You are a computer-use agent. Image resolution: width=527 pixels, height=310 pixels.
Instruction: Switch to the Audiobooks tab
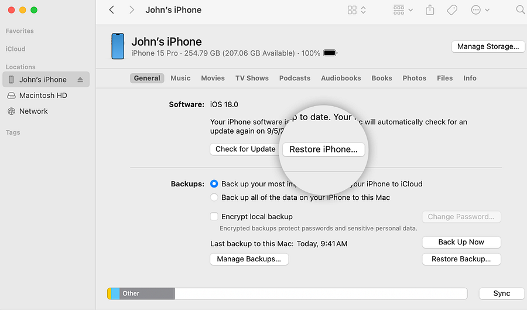tap(341, 78)
